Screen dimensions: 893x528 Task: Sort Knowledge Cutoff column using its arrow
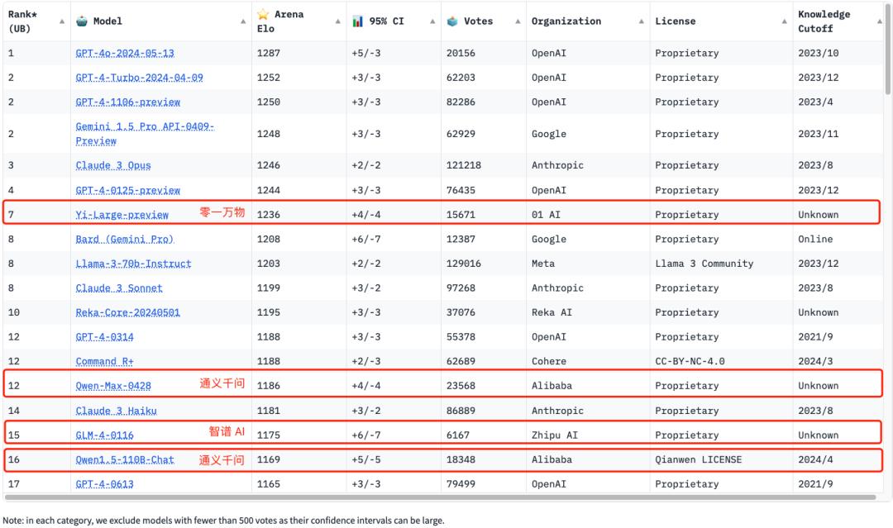879,21
